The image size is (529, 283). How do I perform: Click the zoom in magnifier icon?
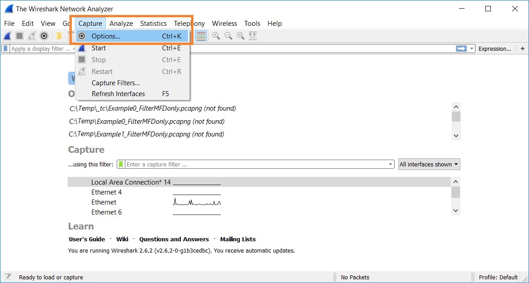tap(216, 36)
